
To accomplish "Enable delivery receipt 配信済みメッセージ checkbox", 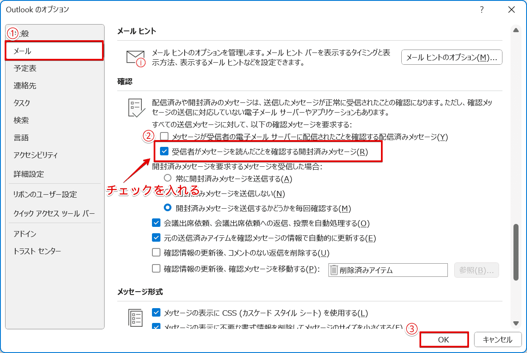I will tap(164, 137).
